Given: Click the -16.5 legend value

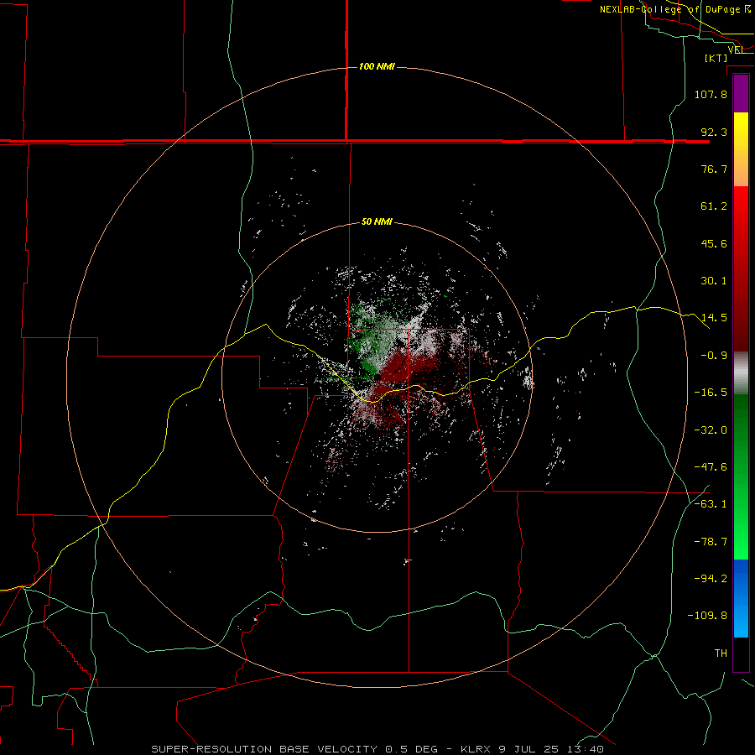Looking at the screenshot, I should tap(711, 393).
